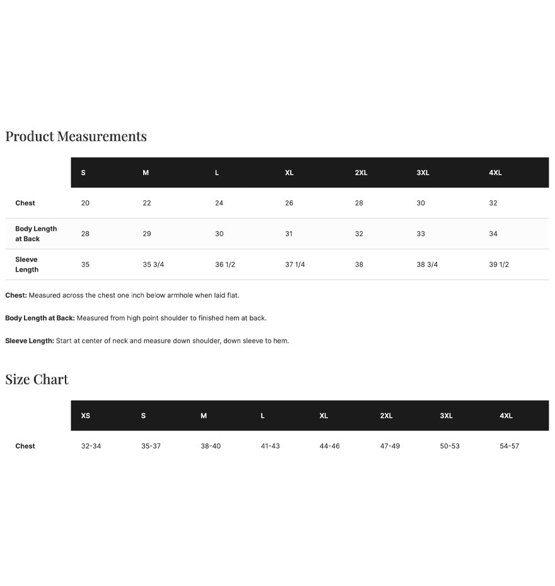Image resolution: width=555 pixels, height=586 pixels.
Task: Click the Body Length at Back description
Action: (x=136, y=318)
